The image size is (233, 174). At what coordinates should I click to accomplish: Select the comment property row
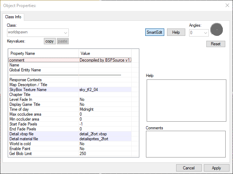tap(70, 60)
